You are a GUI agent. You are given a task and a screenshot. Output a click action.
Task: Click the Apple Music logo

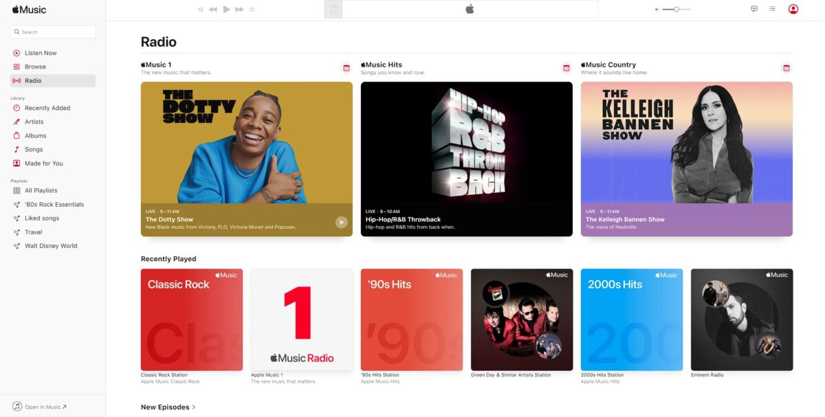tap(29, 10)
